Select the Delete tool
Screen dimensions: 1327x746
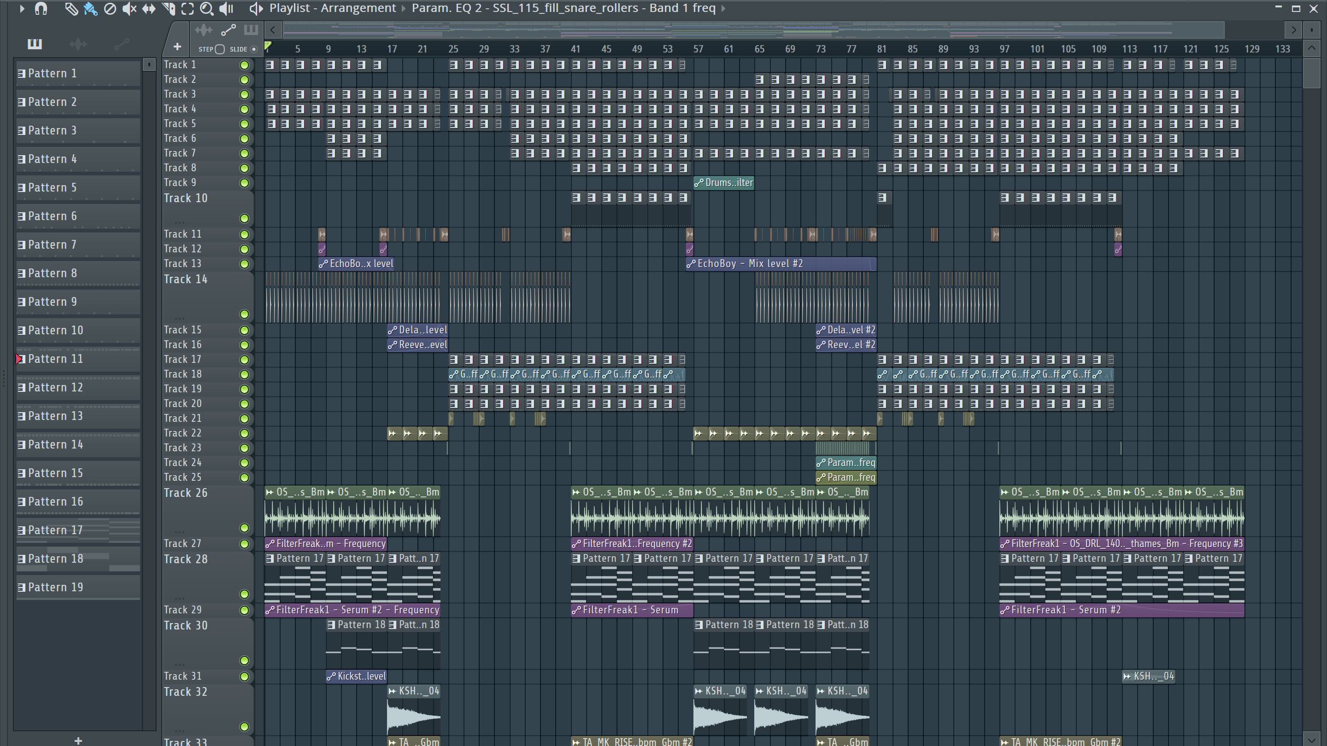pyautogui.click(x=110, y=8)
